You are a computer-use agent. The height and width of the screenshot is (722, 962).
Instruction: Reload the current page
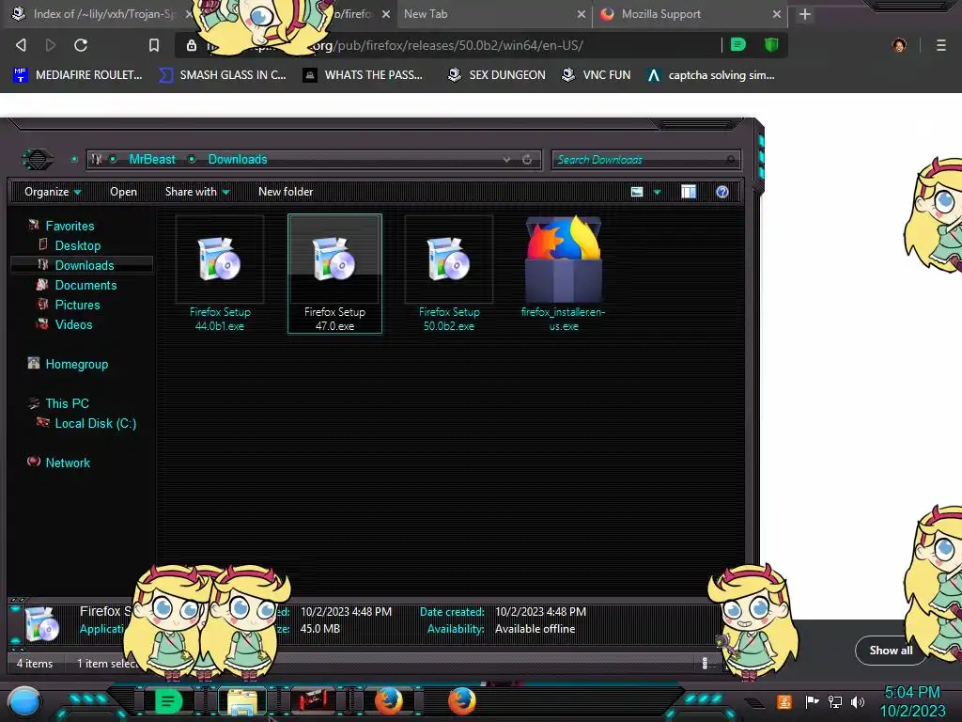point(81,45)
